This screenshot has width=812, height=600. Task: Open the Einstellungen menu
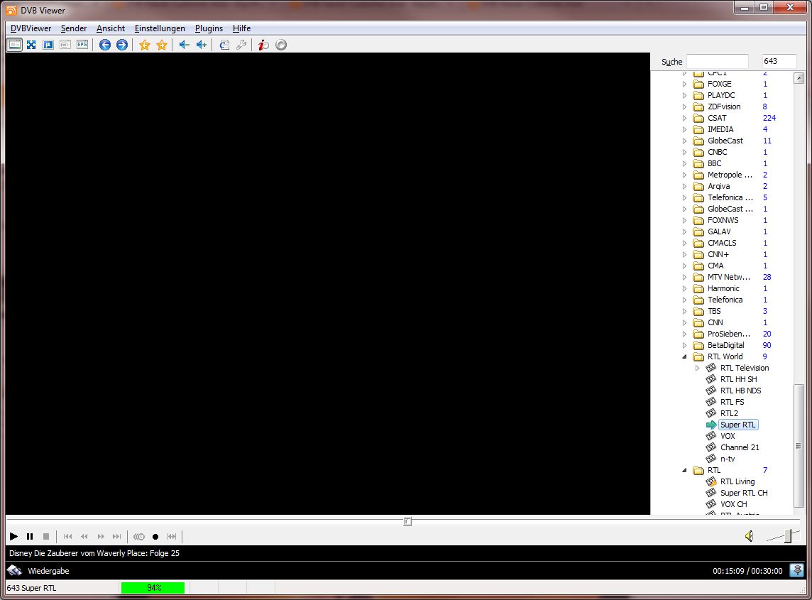coord(160,28)
